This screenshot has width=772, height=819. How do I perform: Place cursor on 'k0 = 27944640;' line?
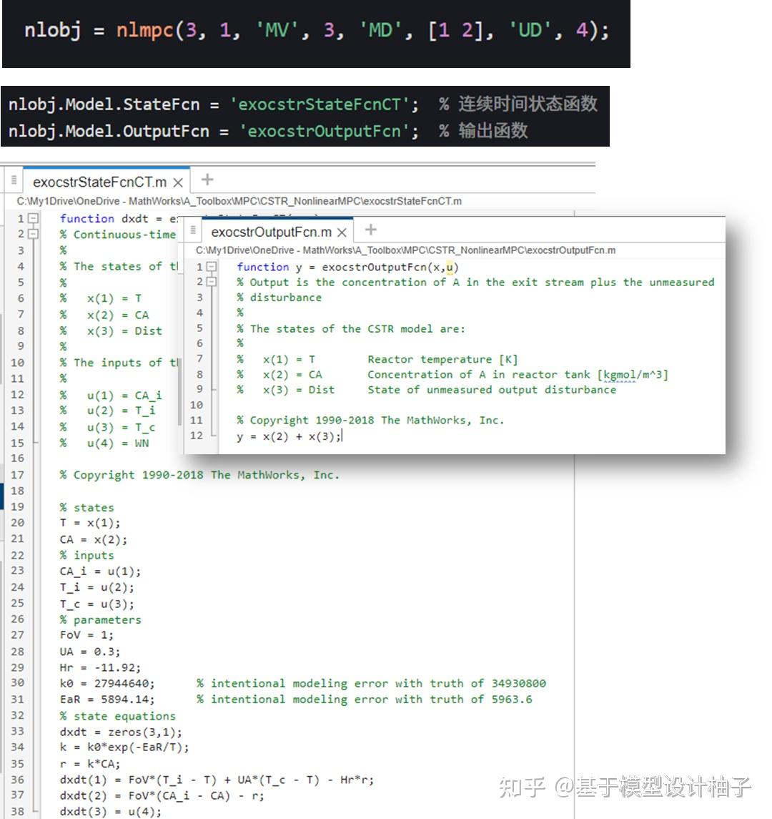[x=107, y=683]
